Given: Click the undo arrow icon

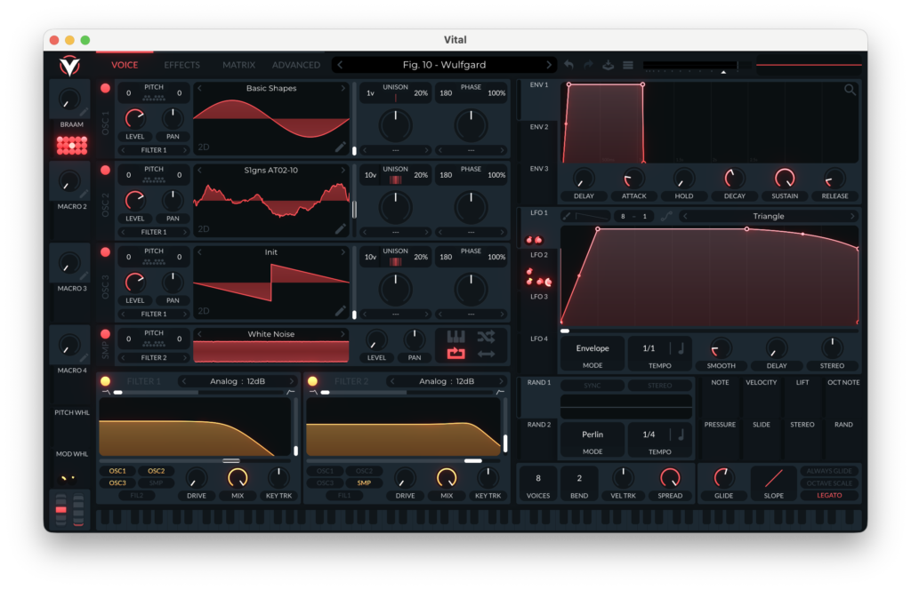Looking at the screenshot, I should (568, 65).
